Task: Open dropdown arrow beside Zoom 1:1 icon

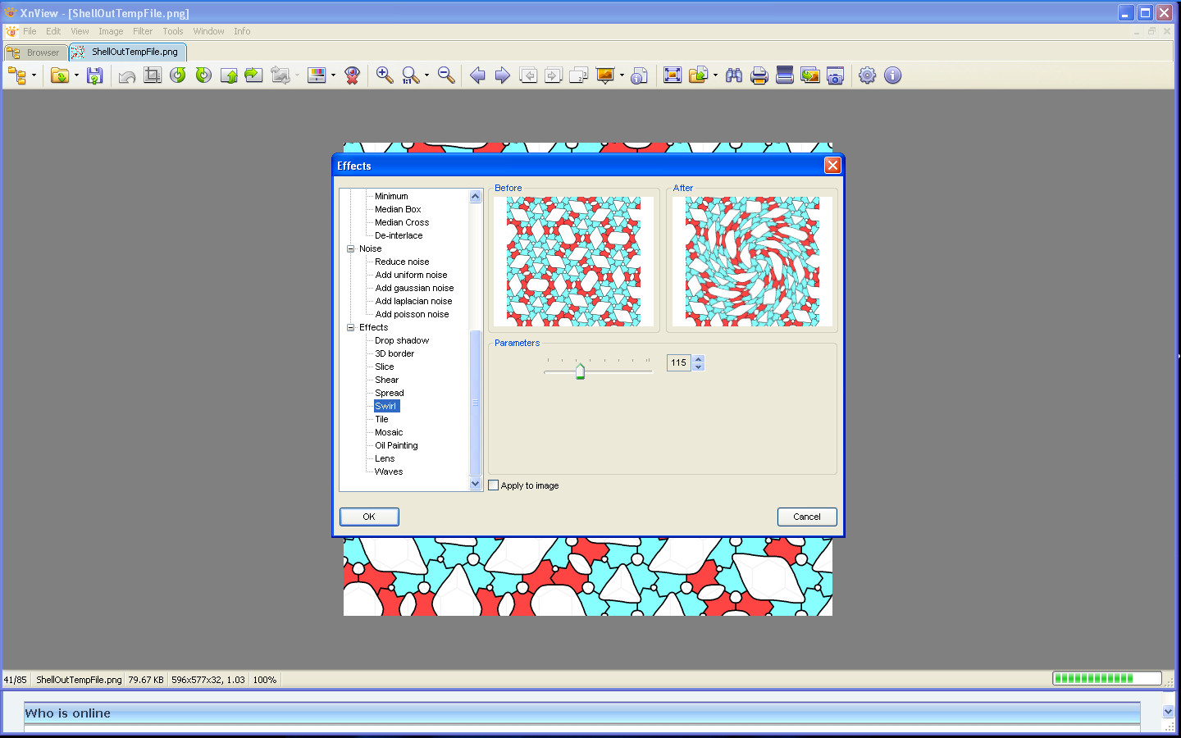Action: pyautogui.click(x=426, y=75)
